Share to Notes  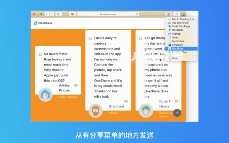[181, 37]
